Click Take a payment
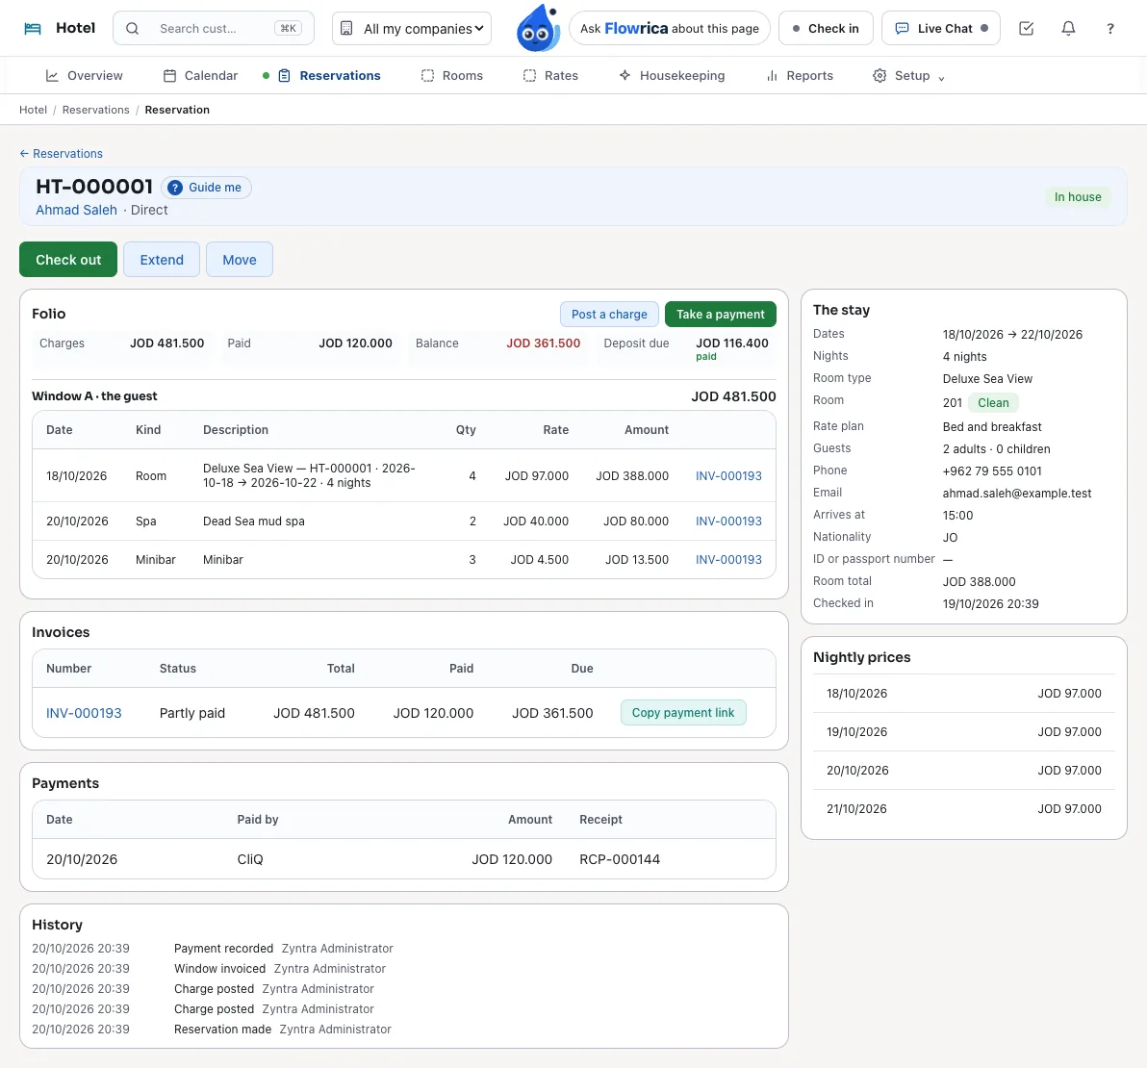The image size is (1147, 1068). point(721,315)
